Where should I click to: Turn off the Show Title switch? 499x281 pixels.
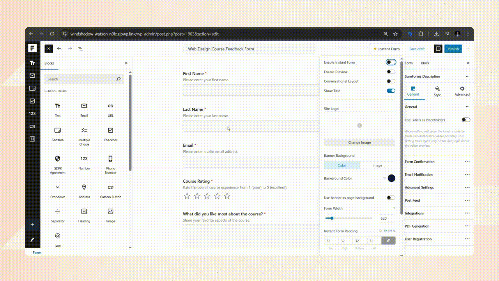391,91
